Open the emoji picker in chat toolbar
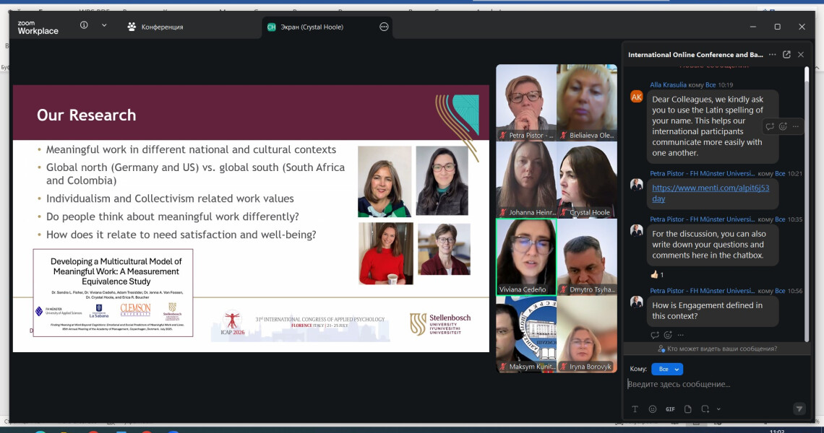Image resolution: width=824 pixels, height=433 pixels. pos(652,409)
